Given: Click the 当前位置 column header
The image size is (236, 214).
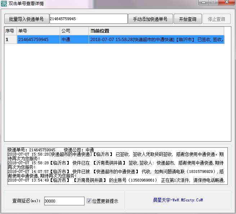Looking at the screenshot, I should (156, 31).
